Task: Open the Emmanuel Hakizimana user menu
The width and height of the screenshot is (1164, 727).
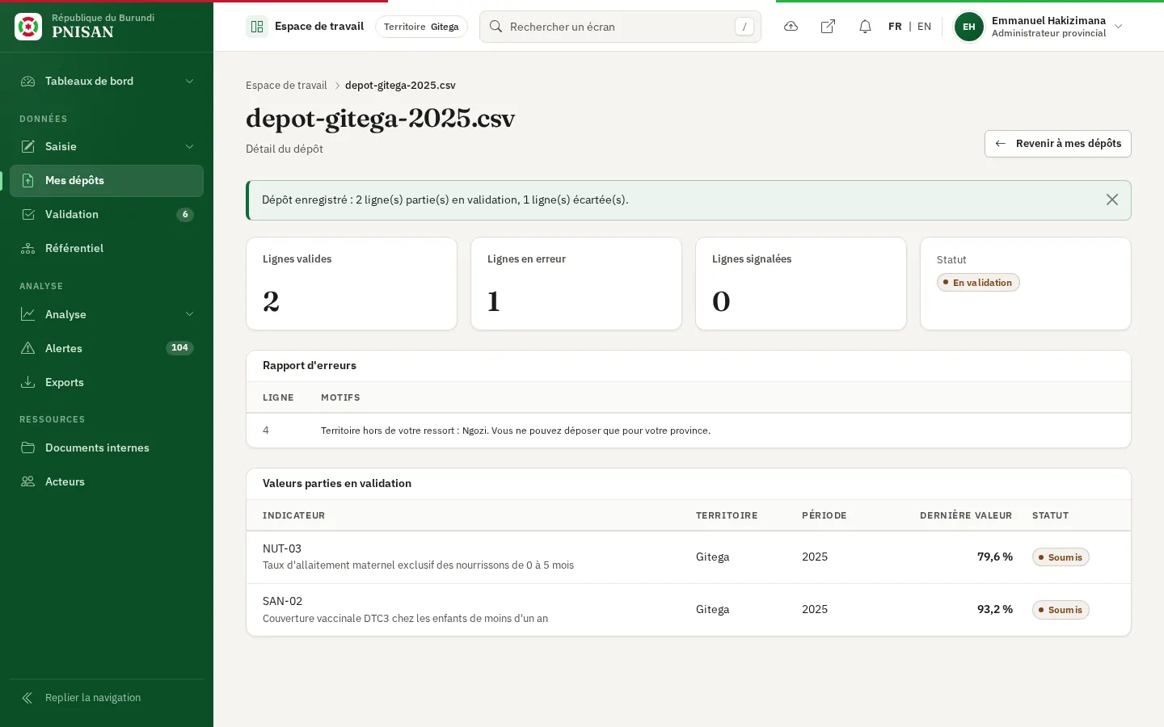Action: click(x=1040, y=27)
